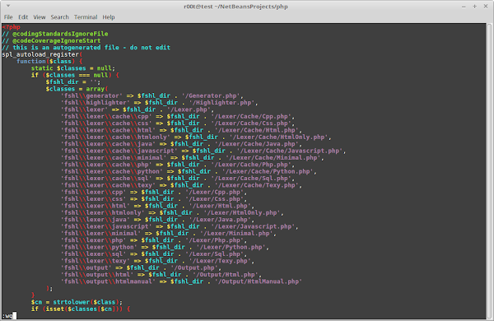Click the '<?php' opening tag
The width and height of the screenshot is (494, 321).
click(x=11, y=27)
